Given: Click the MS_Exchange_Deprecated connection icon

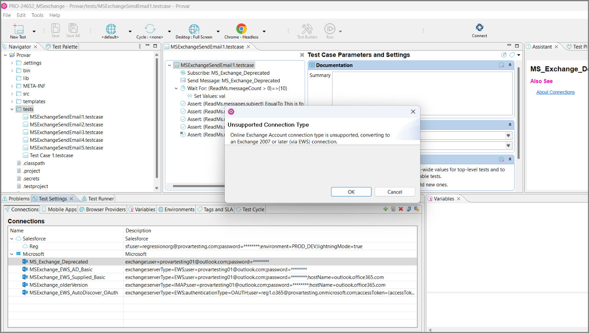Looking at the screenshot, I should [x=25, y=261].
